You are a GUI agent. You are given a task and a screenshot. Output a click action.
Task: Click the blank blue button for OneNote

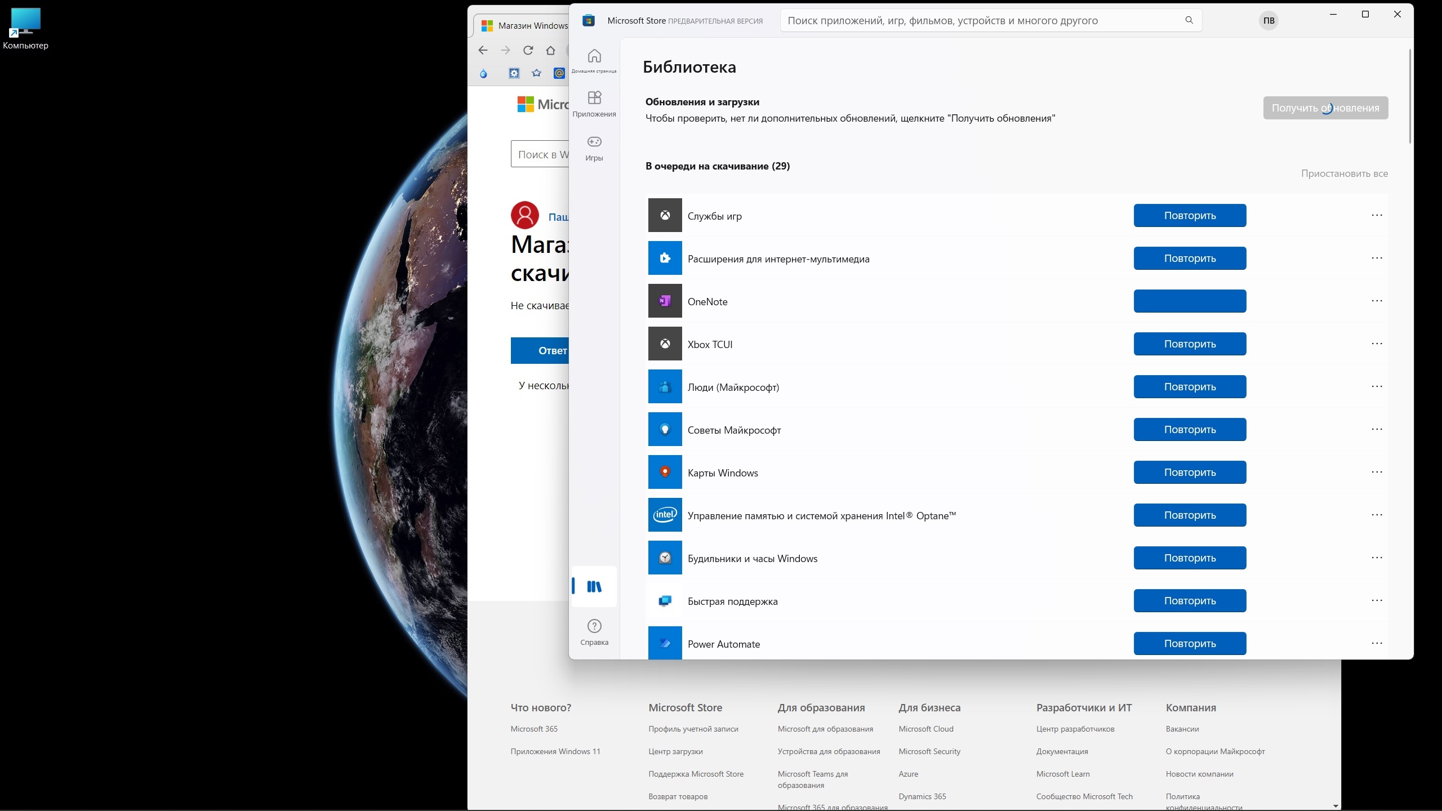click(x=1190, y=301)
